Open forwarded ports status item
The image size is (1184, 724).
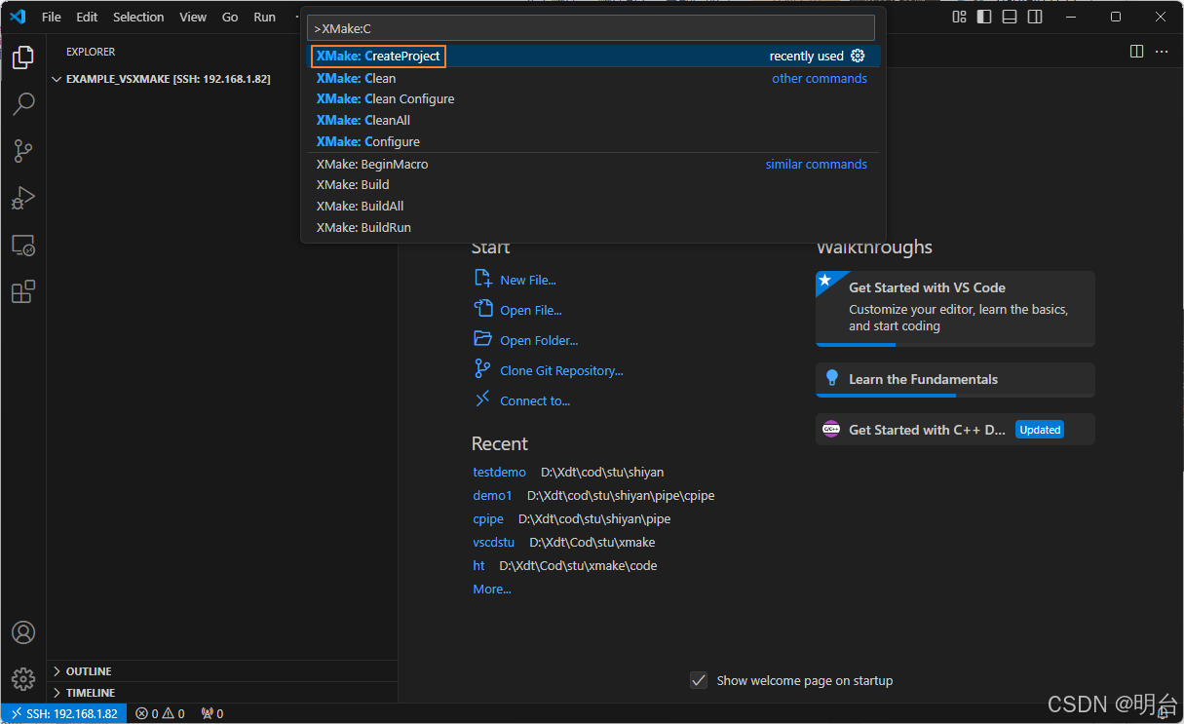pos(211,713)
